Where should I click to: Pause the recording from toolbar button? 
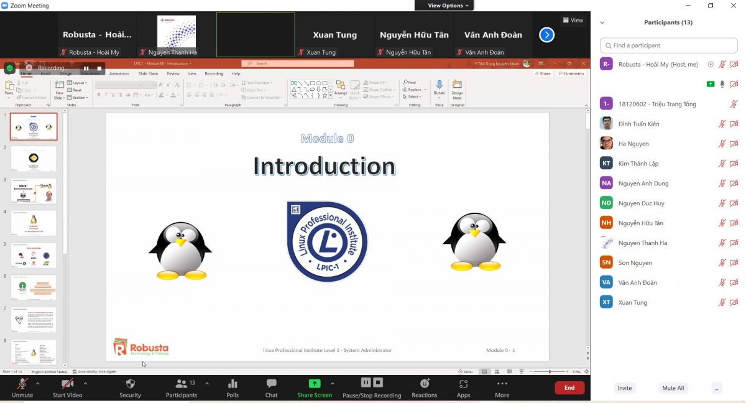tap(366, 382)
